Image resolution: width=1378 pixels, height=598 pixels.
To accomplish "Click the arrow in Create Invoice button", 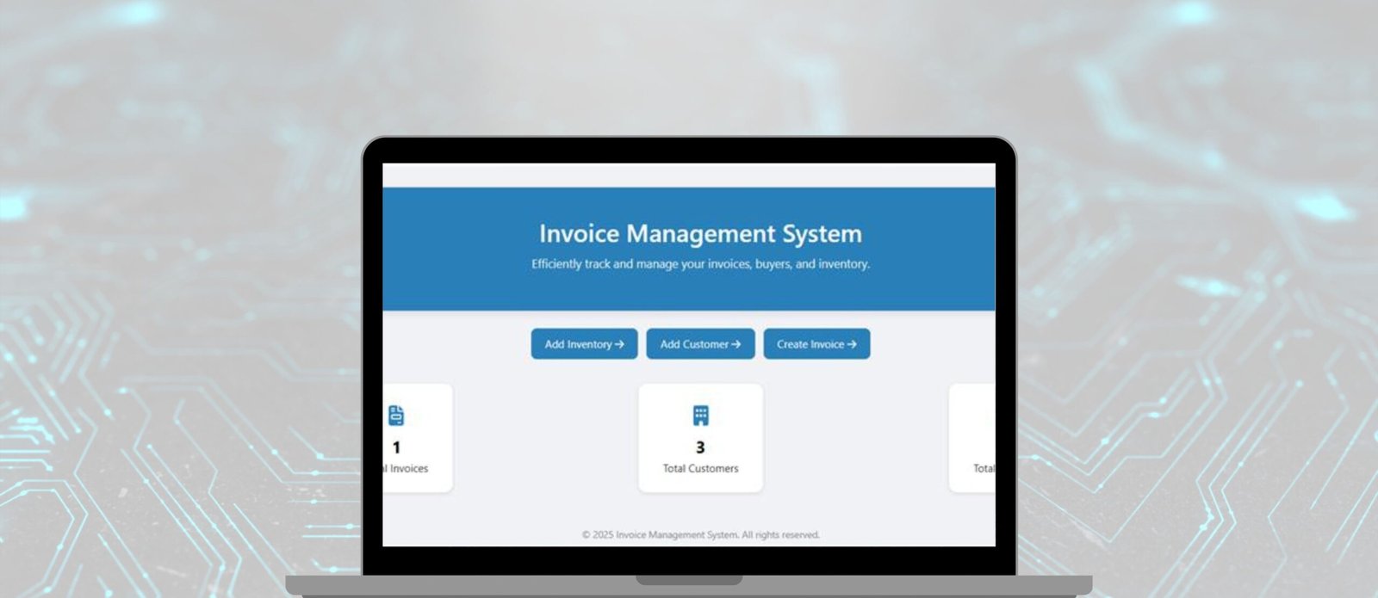I will click(x=852, y=344).
